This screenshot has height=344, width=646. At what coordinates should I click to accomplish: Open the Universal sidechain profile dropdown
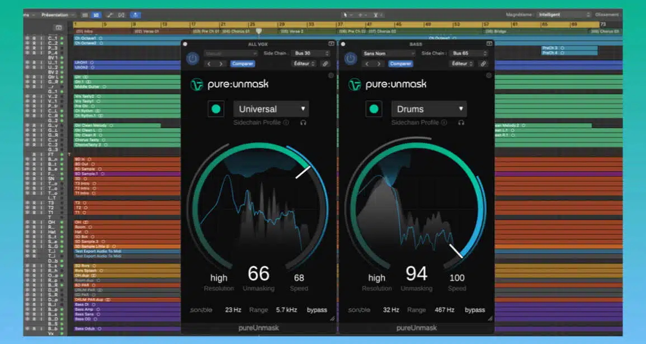[x=271, y=109]
